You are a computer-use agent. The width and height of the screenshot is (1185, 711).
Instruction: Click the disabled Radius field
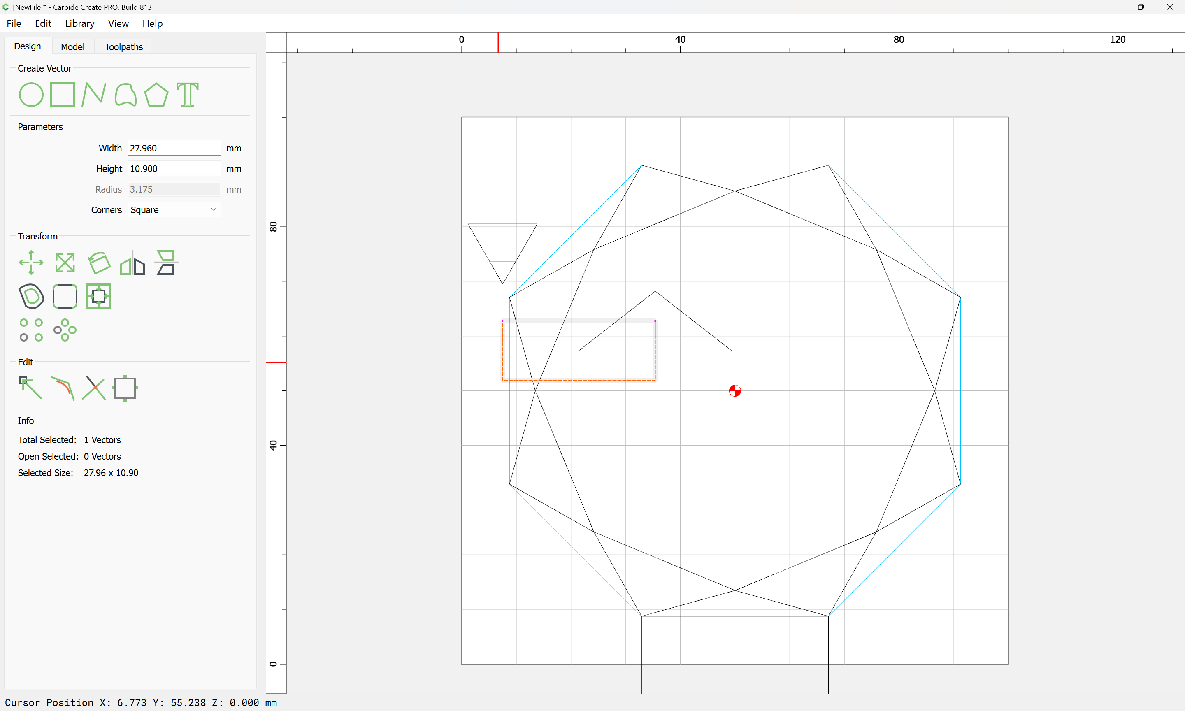pyautogui.click(x=174, y=189)
